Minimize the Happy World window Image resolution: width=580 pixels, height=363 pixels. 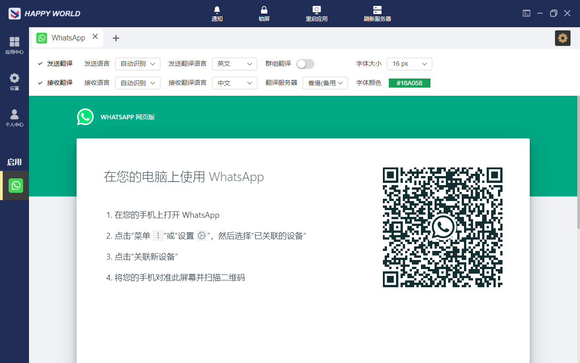click(x=540, y=13)
